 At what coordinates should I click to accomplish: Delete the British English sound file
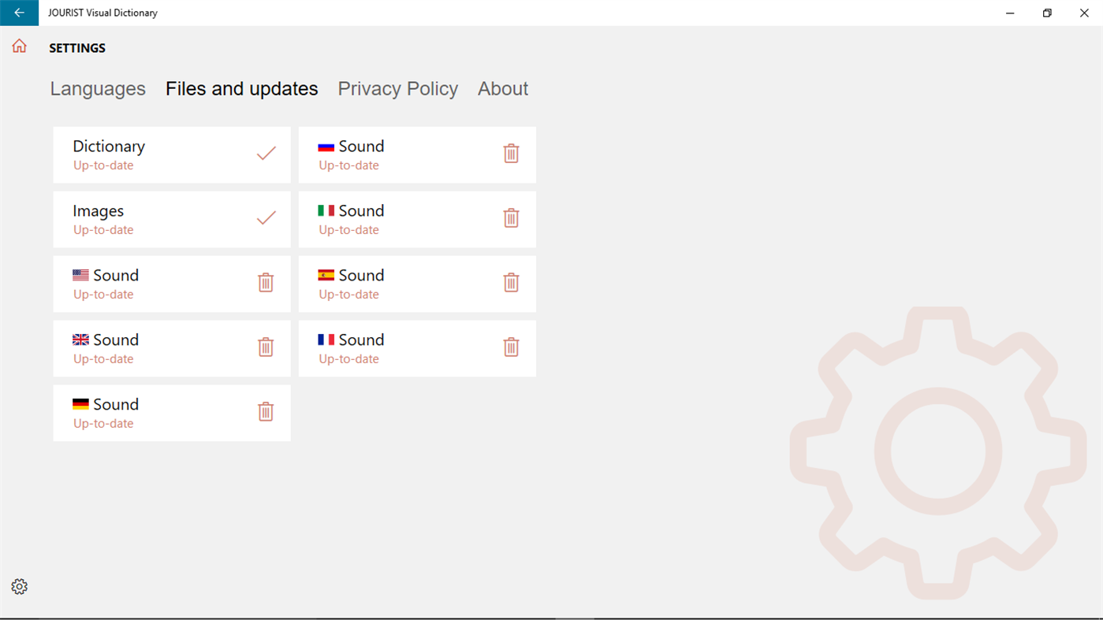tap(266, 347)
